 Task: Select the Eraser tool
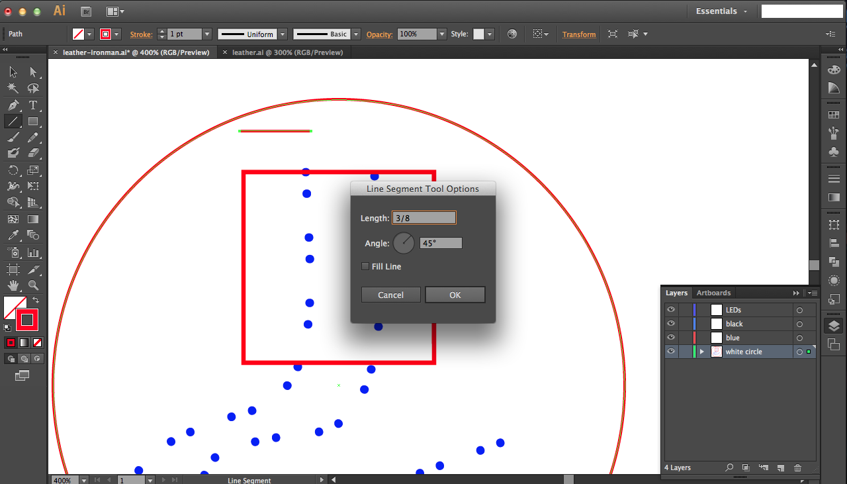point(32,154)
